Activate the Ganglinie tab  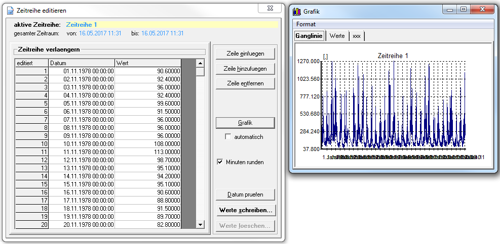tap(310, 36)
